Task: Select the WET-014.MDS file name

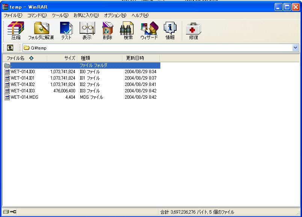Action: [24, 97]
